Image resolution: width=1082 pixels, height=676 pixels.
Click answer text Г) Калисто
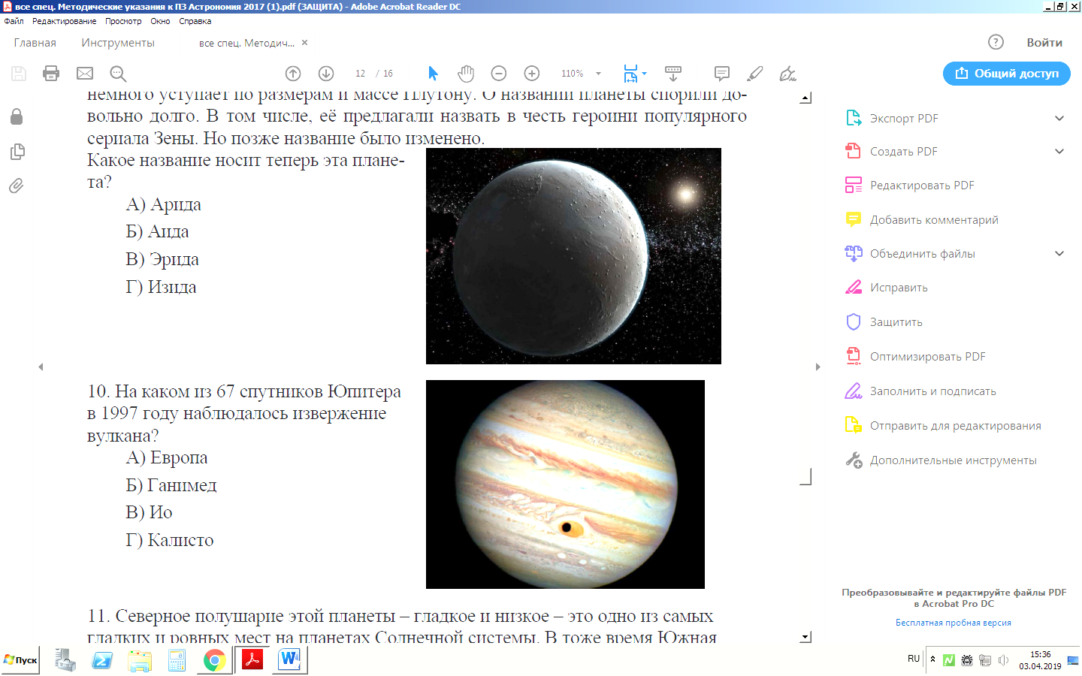[169, 540]
